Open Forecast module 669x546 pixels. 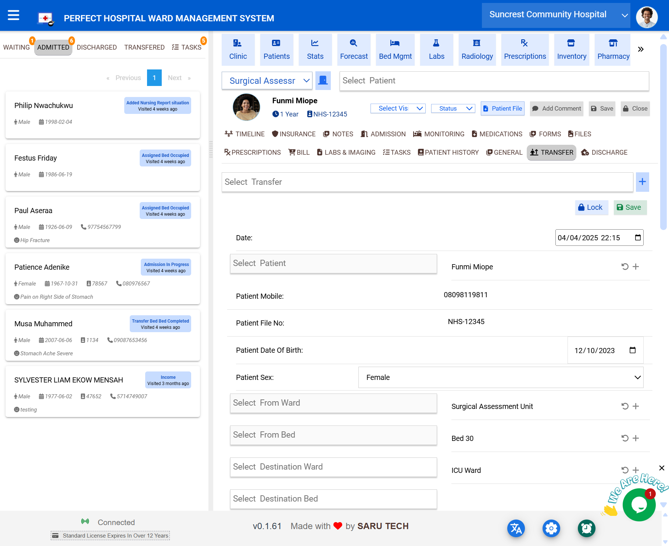point(354,50)
